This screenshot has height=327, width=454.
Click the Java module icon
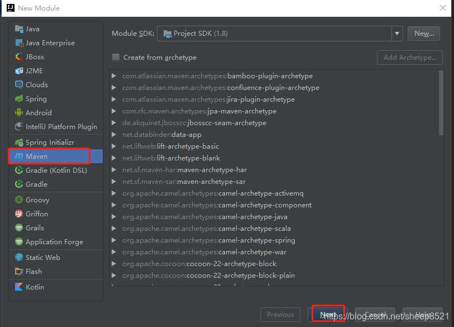coord(19,29)
